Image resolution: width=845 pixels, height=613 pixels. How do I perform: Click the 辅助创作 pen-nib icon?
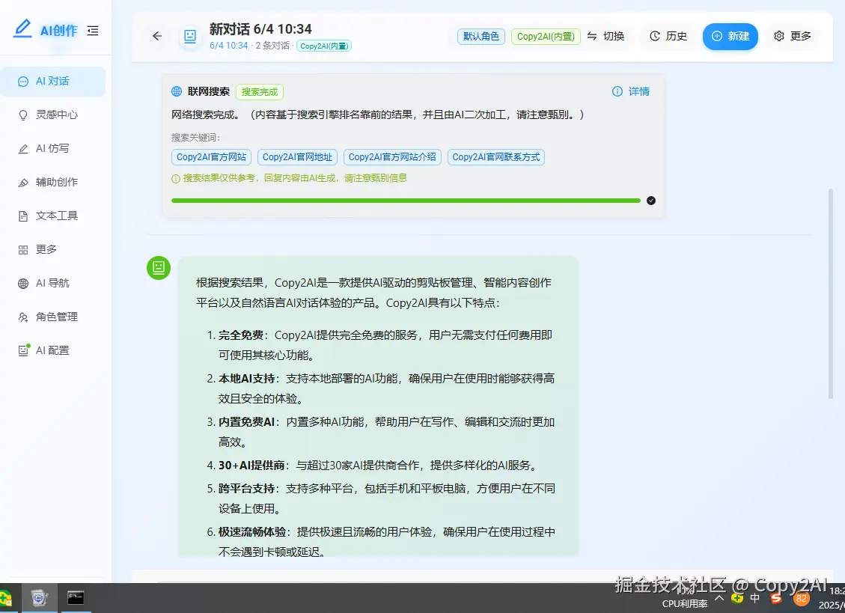click(x=23, y=183)
